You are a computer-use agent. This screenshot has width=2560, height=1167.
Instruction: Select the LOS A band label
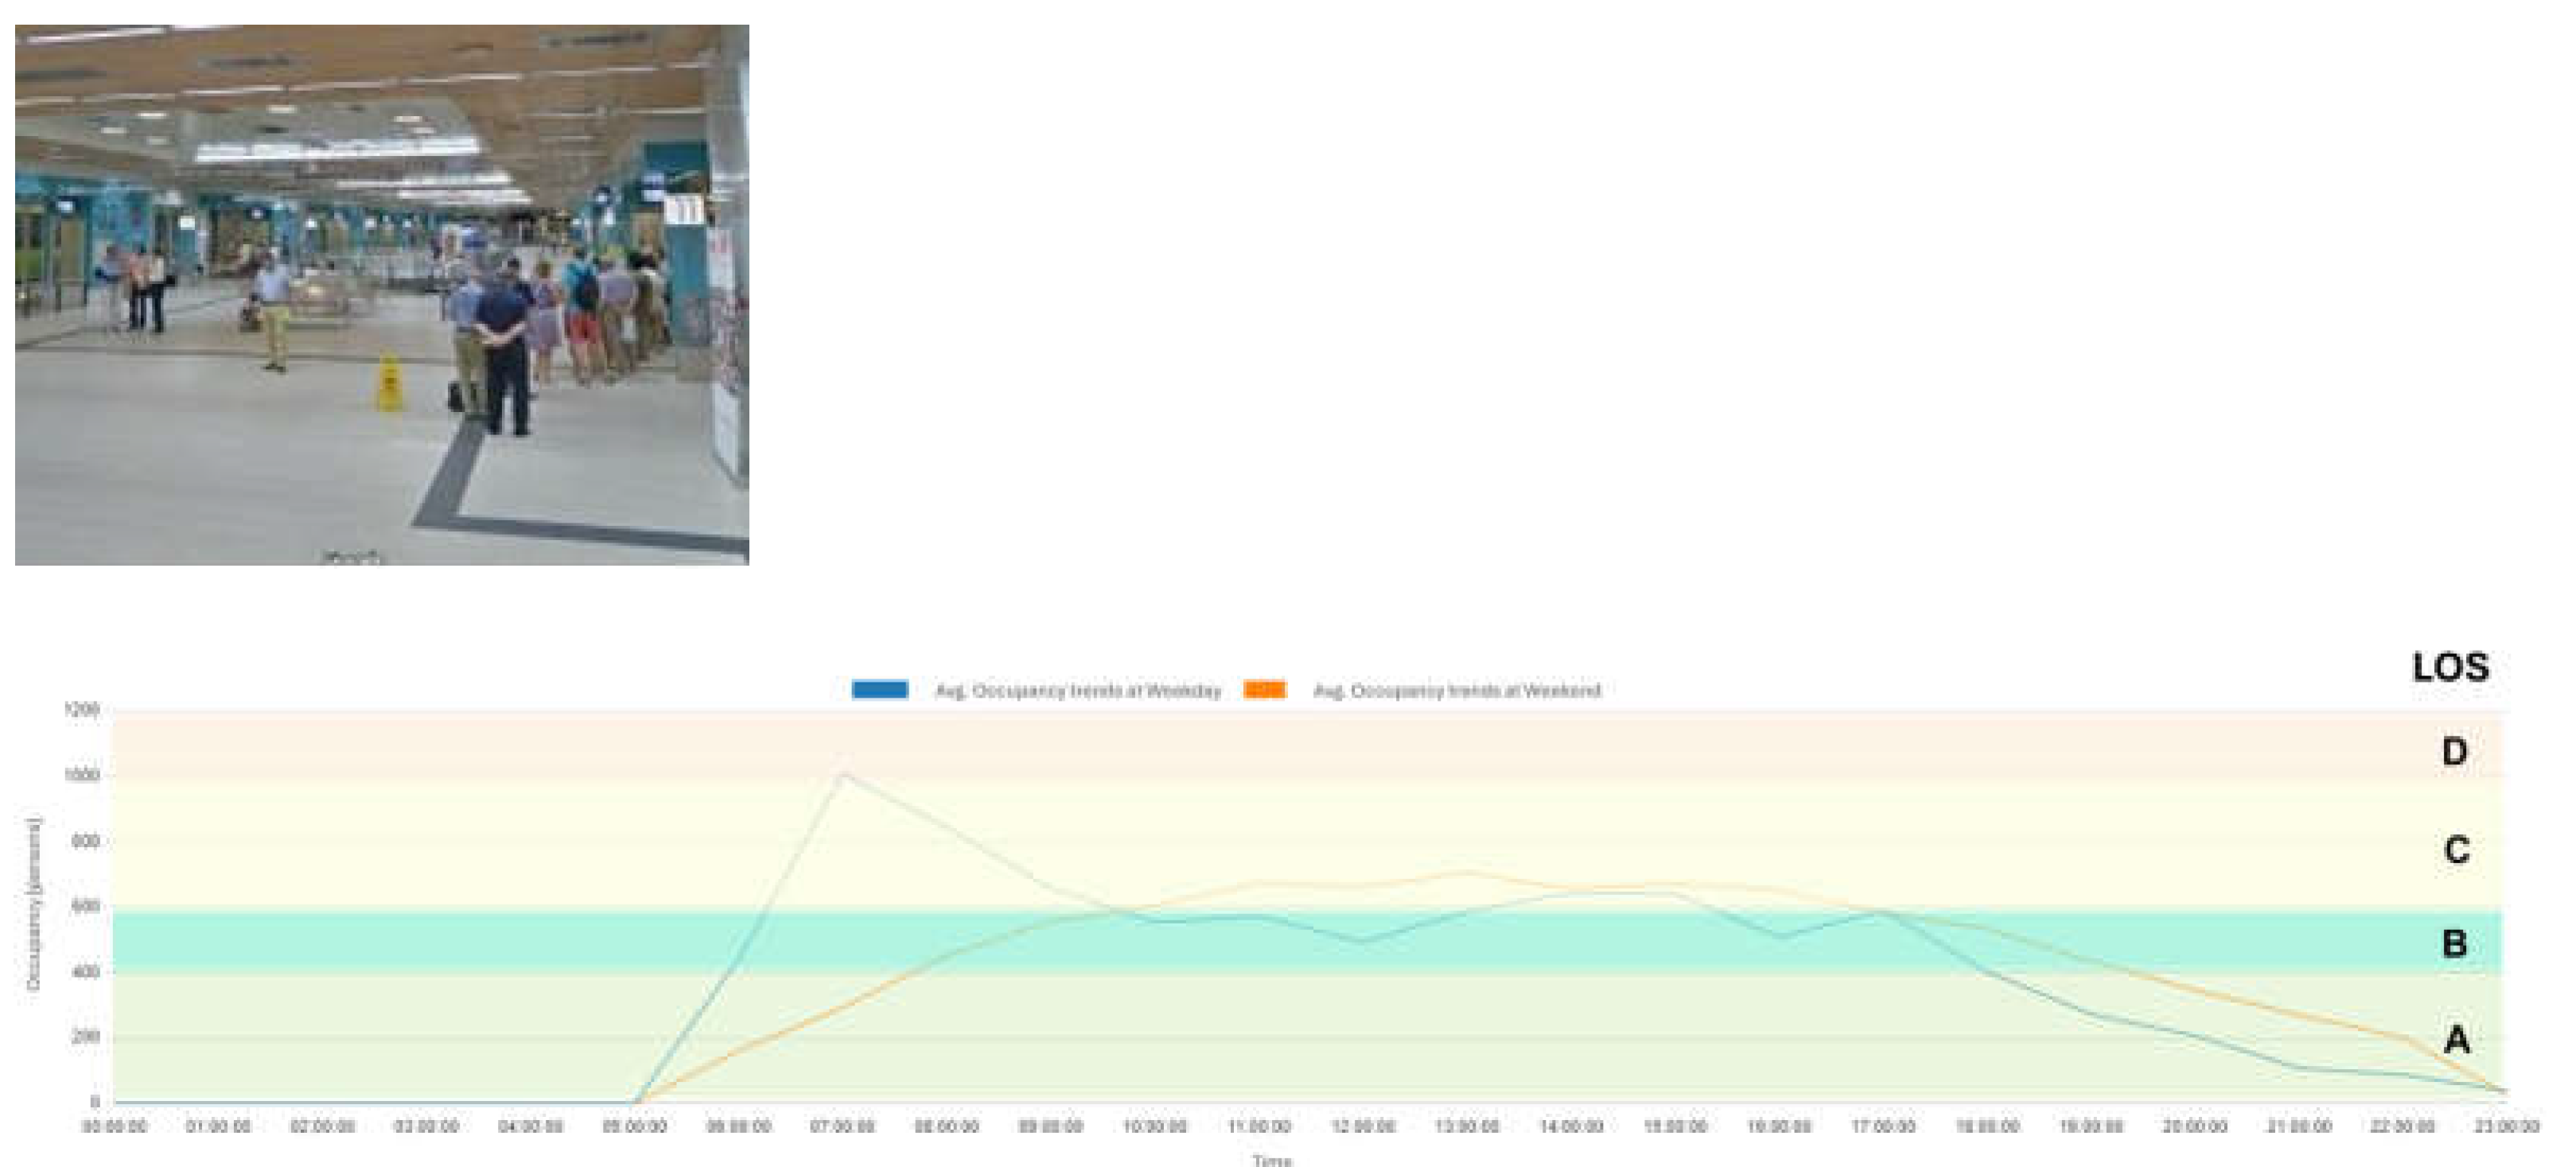coord(2456,1040)
